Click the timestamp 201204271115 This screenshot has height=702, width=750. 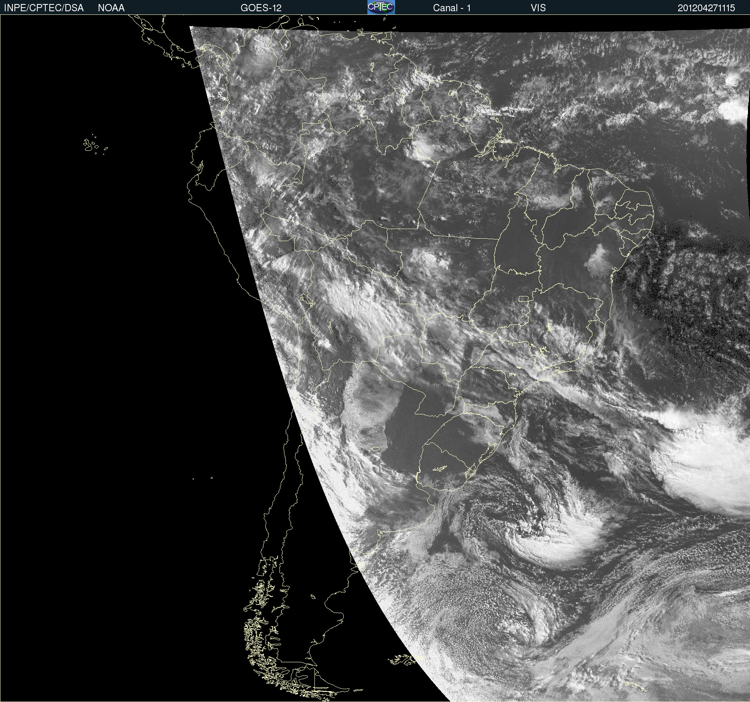click(x=706, y=8)
